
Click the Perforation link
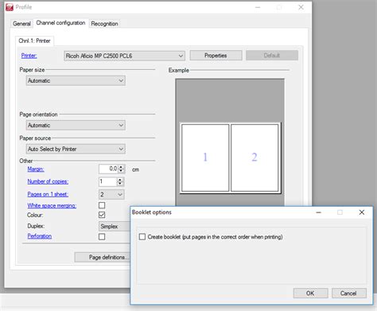coord(40,236)
